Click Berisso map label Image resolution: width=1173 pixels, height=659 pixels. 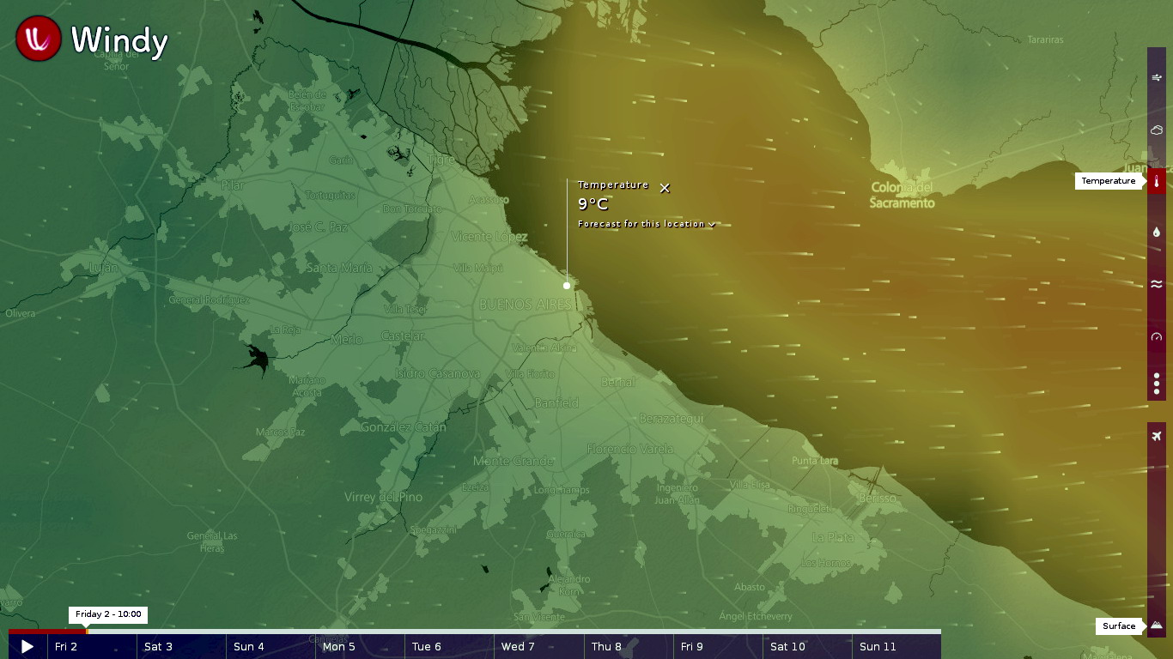click(878, 498)
